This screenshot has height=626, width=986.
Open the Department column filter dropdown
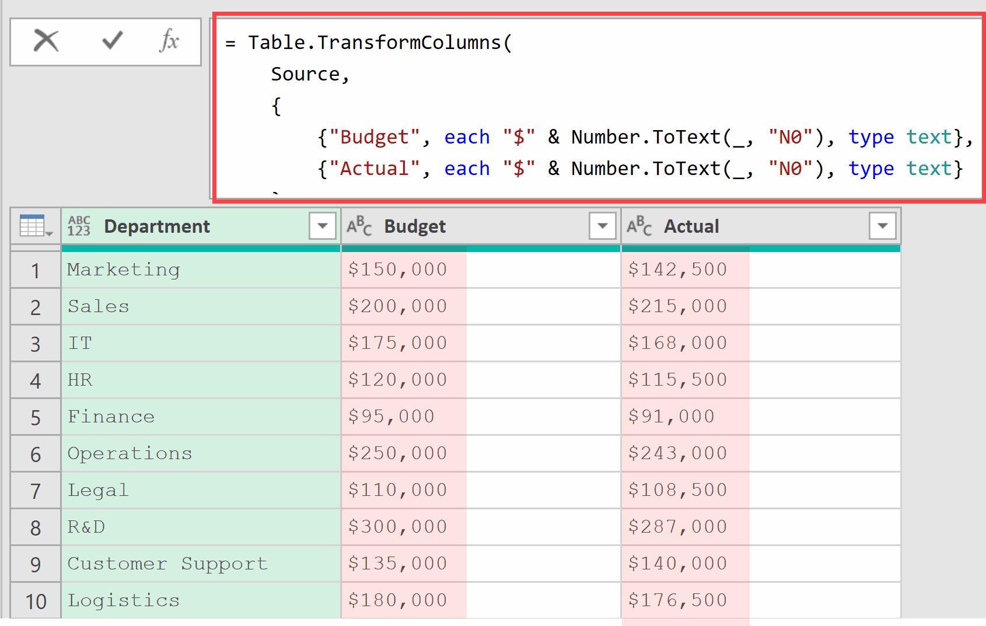click(x=322, y=226)
